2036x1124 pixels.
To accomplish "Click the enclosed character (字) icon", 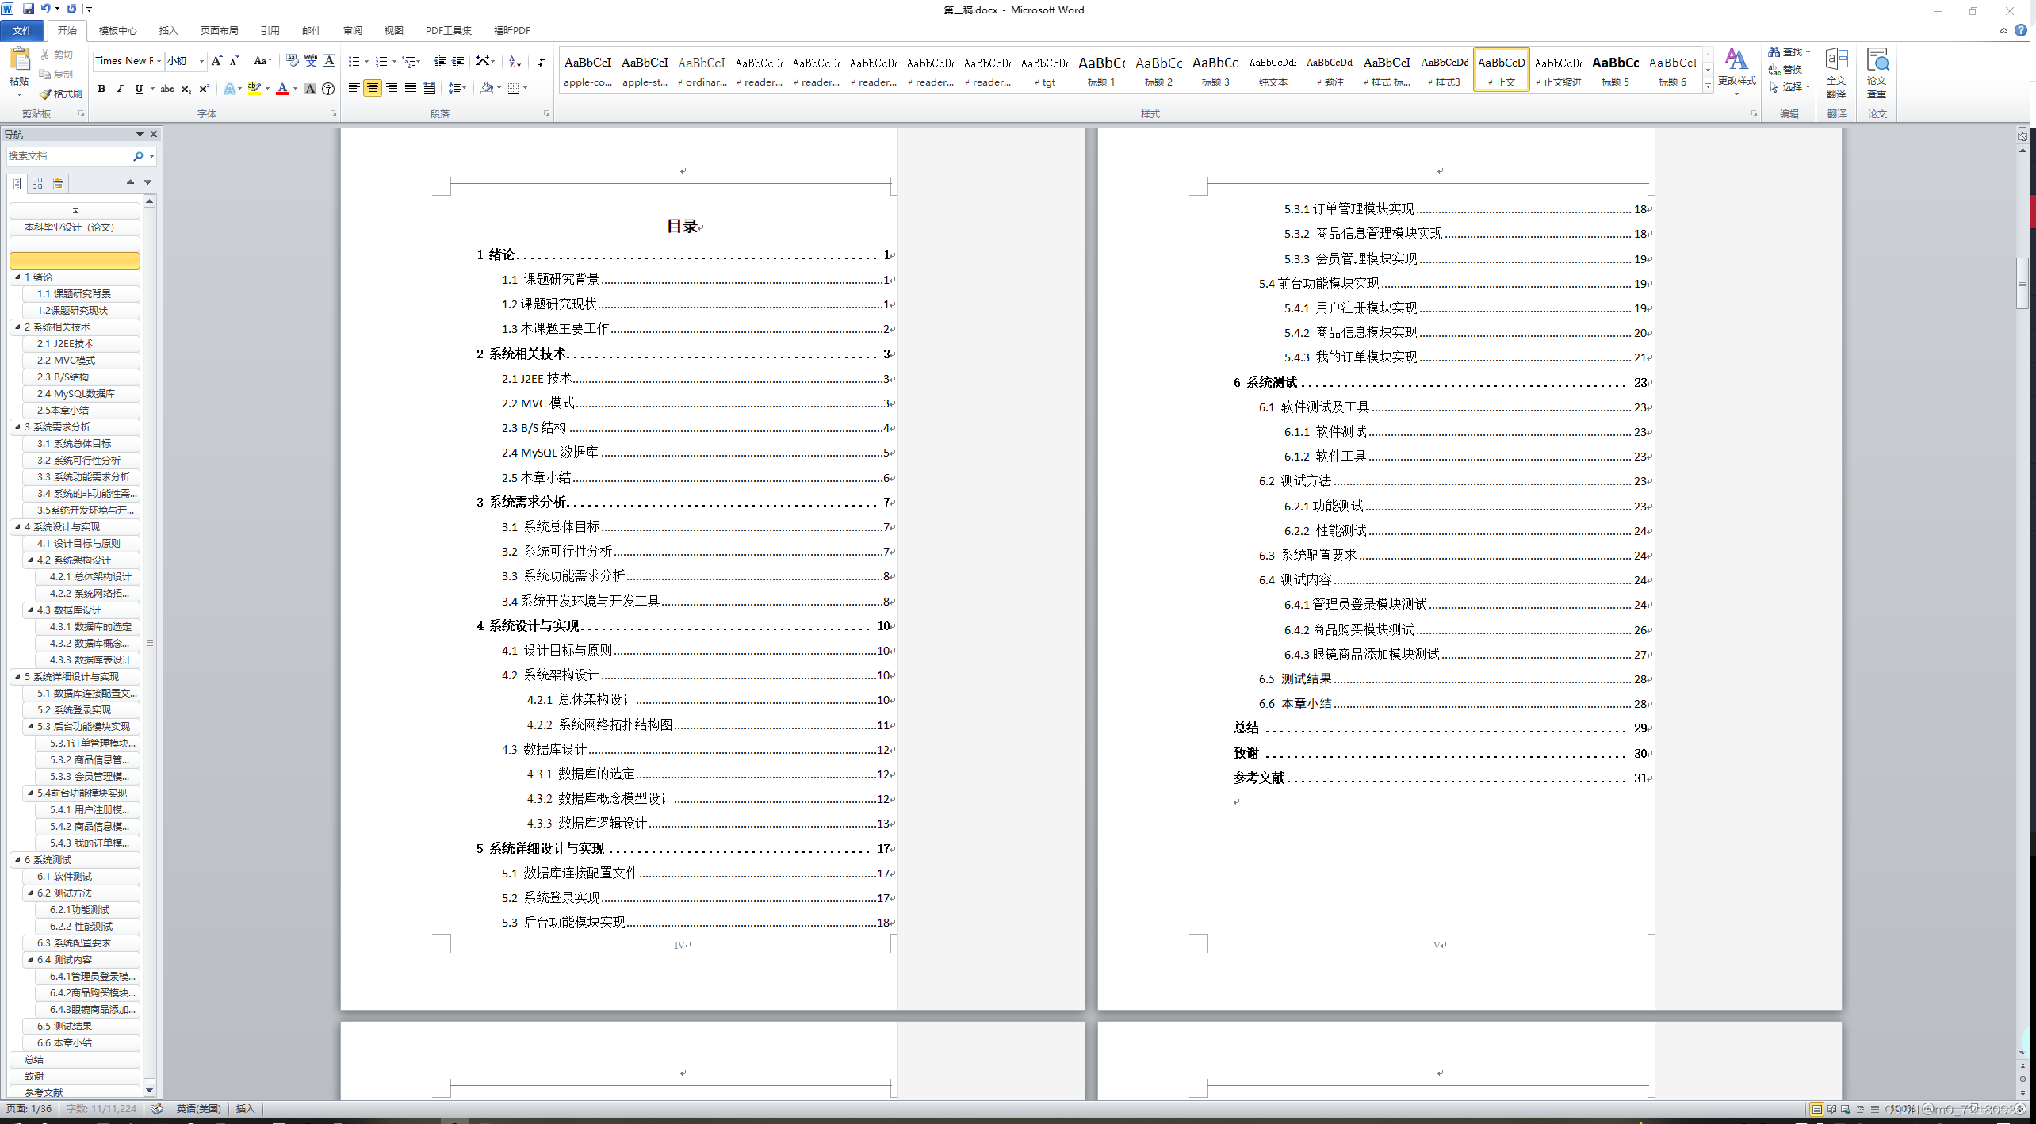I will tap(328, 89).
